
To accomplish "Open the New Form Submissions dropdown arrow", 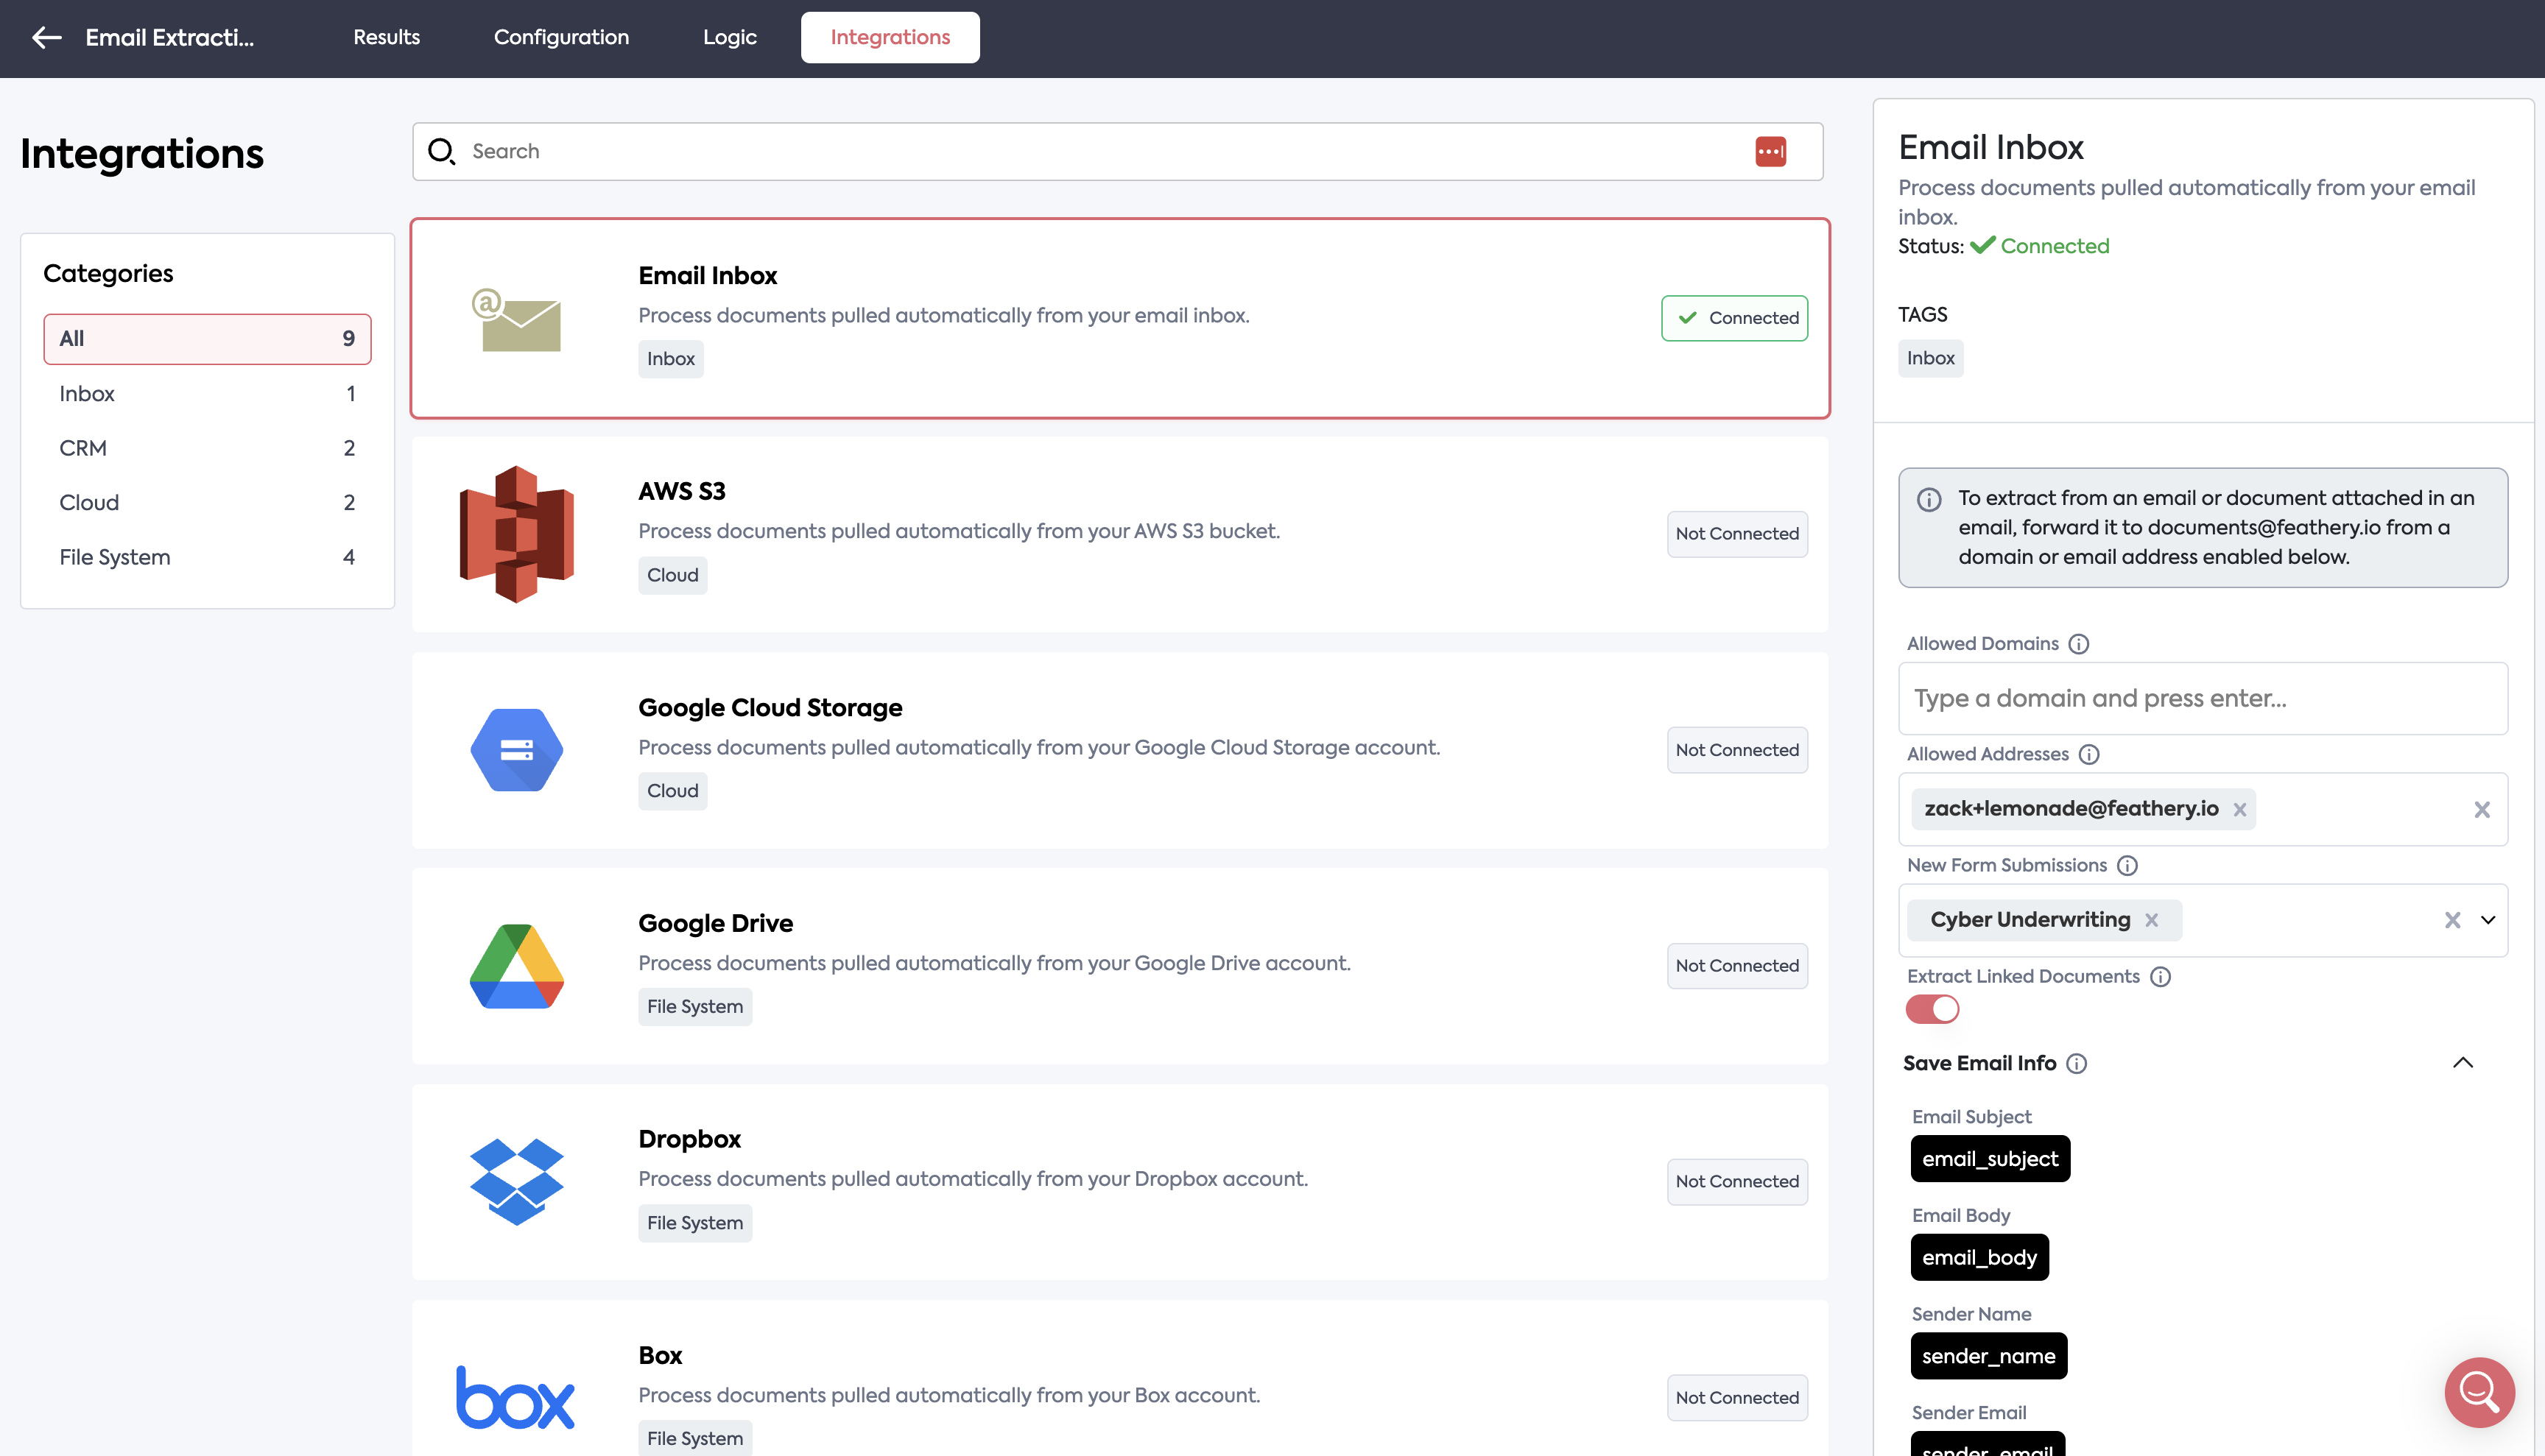I will coord(2488,920).
